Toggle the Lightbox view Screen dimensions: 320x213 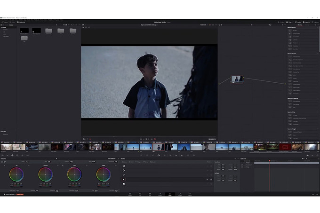[315, 22]
